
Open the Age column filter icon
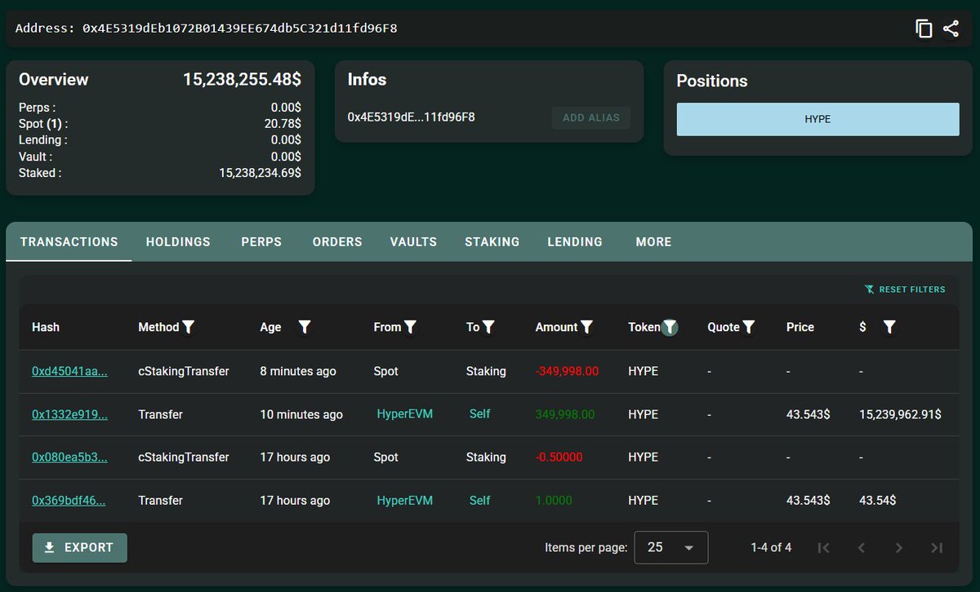[305, 327]
